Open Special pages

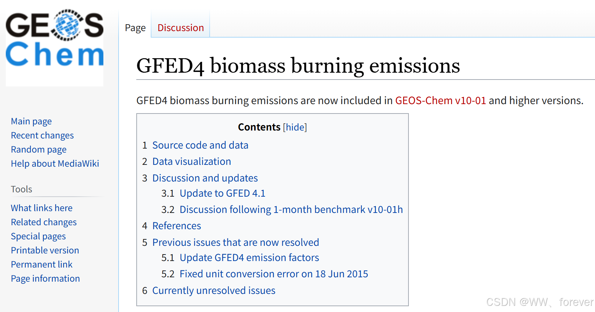(x=38, y=236)
